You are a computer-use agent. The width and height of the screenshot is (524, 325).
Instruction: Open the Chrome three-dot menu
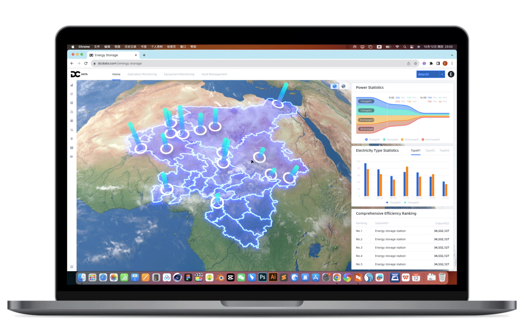[x=452, y=63]
